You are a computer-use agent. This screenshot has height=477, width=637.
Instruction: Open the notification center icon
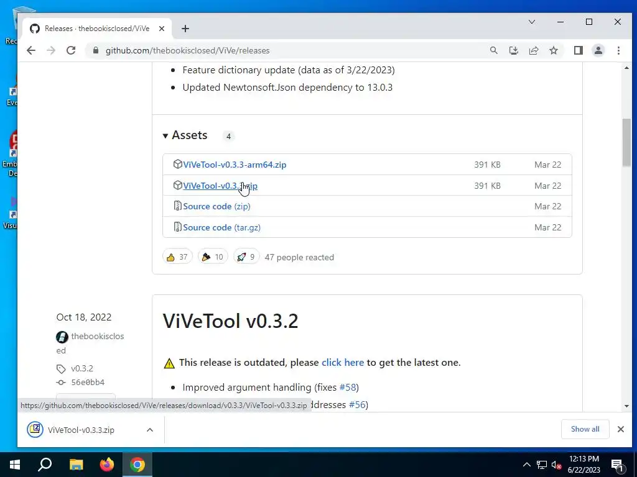point(617,465)
